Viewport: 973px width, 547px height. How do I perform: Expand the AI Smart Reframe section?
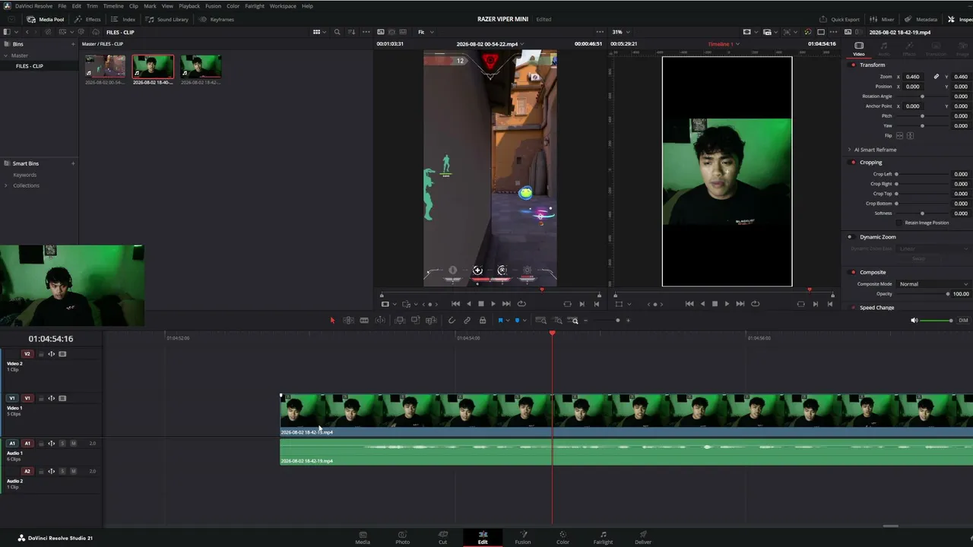pos(849,150)
